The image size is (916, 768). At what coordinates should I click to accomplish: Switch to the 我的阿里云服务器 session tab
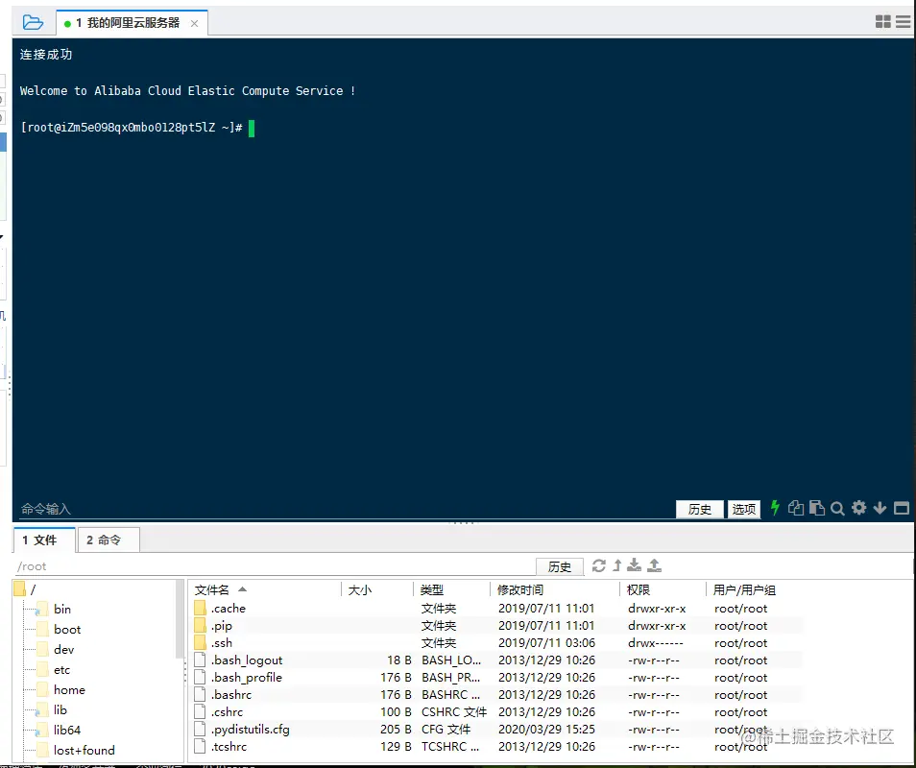pyautogui.click(x=132, y=23)
